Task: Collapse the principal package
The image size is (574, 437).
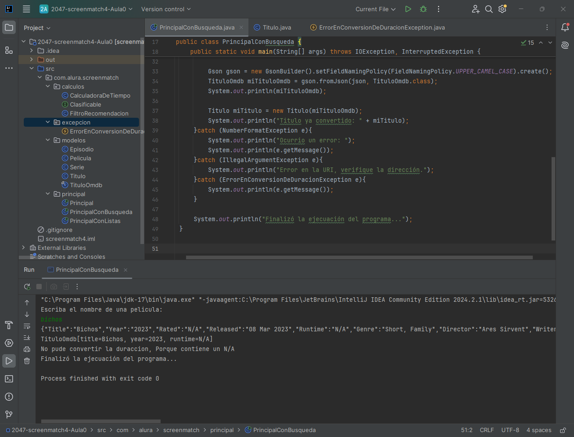Action: click(48, 194)
